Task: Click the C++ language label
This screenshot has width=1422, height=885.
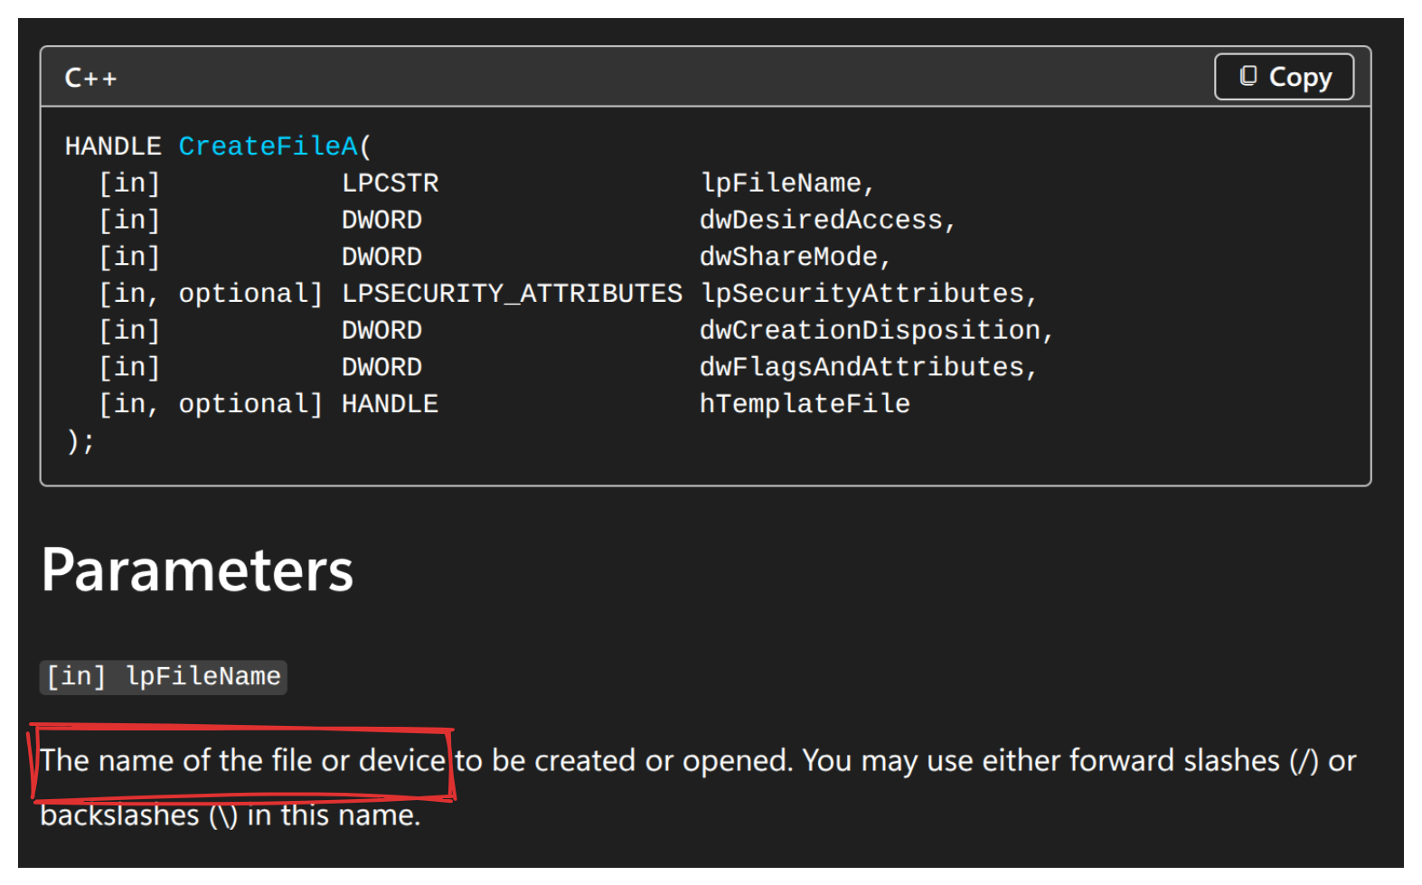Action: (x=90, y=79)
